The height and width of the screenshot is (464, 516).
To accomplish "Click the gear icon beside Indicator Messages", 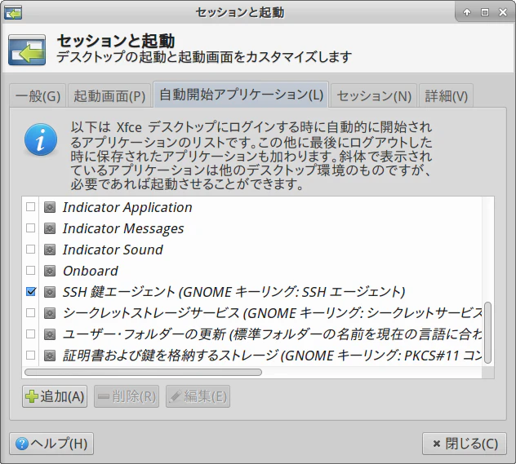I will [50, 228].
